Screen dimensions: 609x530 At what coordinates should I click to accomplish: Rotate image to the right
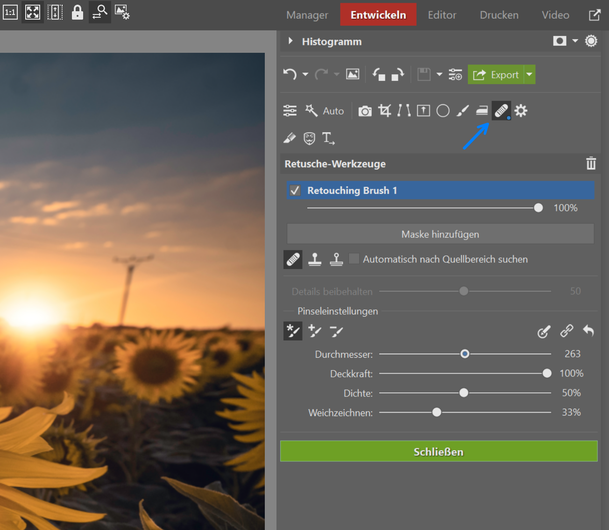[x=398, y=74]
